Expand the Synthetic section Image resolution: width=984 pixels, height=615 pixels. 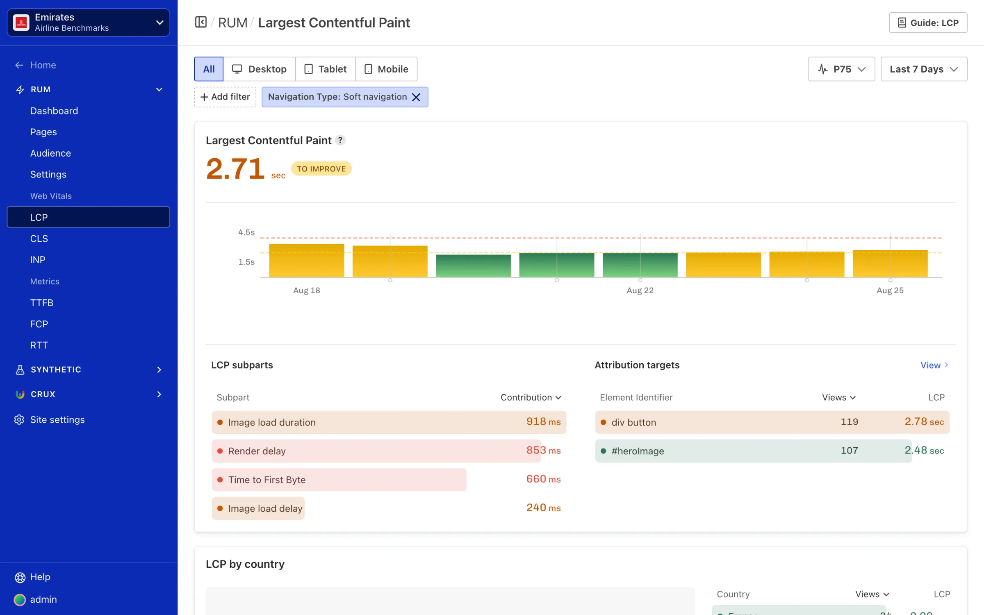coord(159,370)
